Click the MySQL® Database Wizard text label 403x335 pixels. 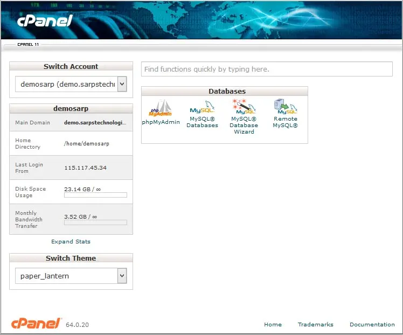click(244, 125)
